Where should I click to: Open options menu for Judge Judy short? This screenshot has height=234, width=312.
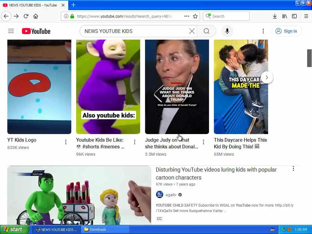[203, 142]
